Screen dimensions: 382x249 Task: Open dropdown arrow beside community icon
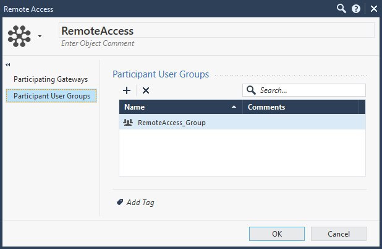[x=40, y=36]
